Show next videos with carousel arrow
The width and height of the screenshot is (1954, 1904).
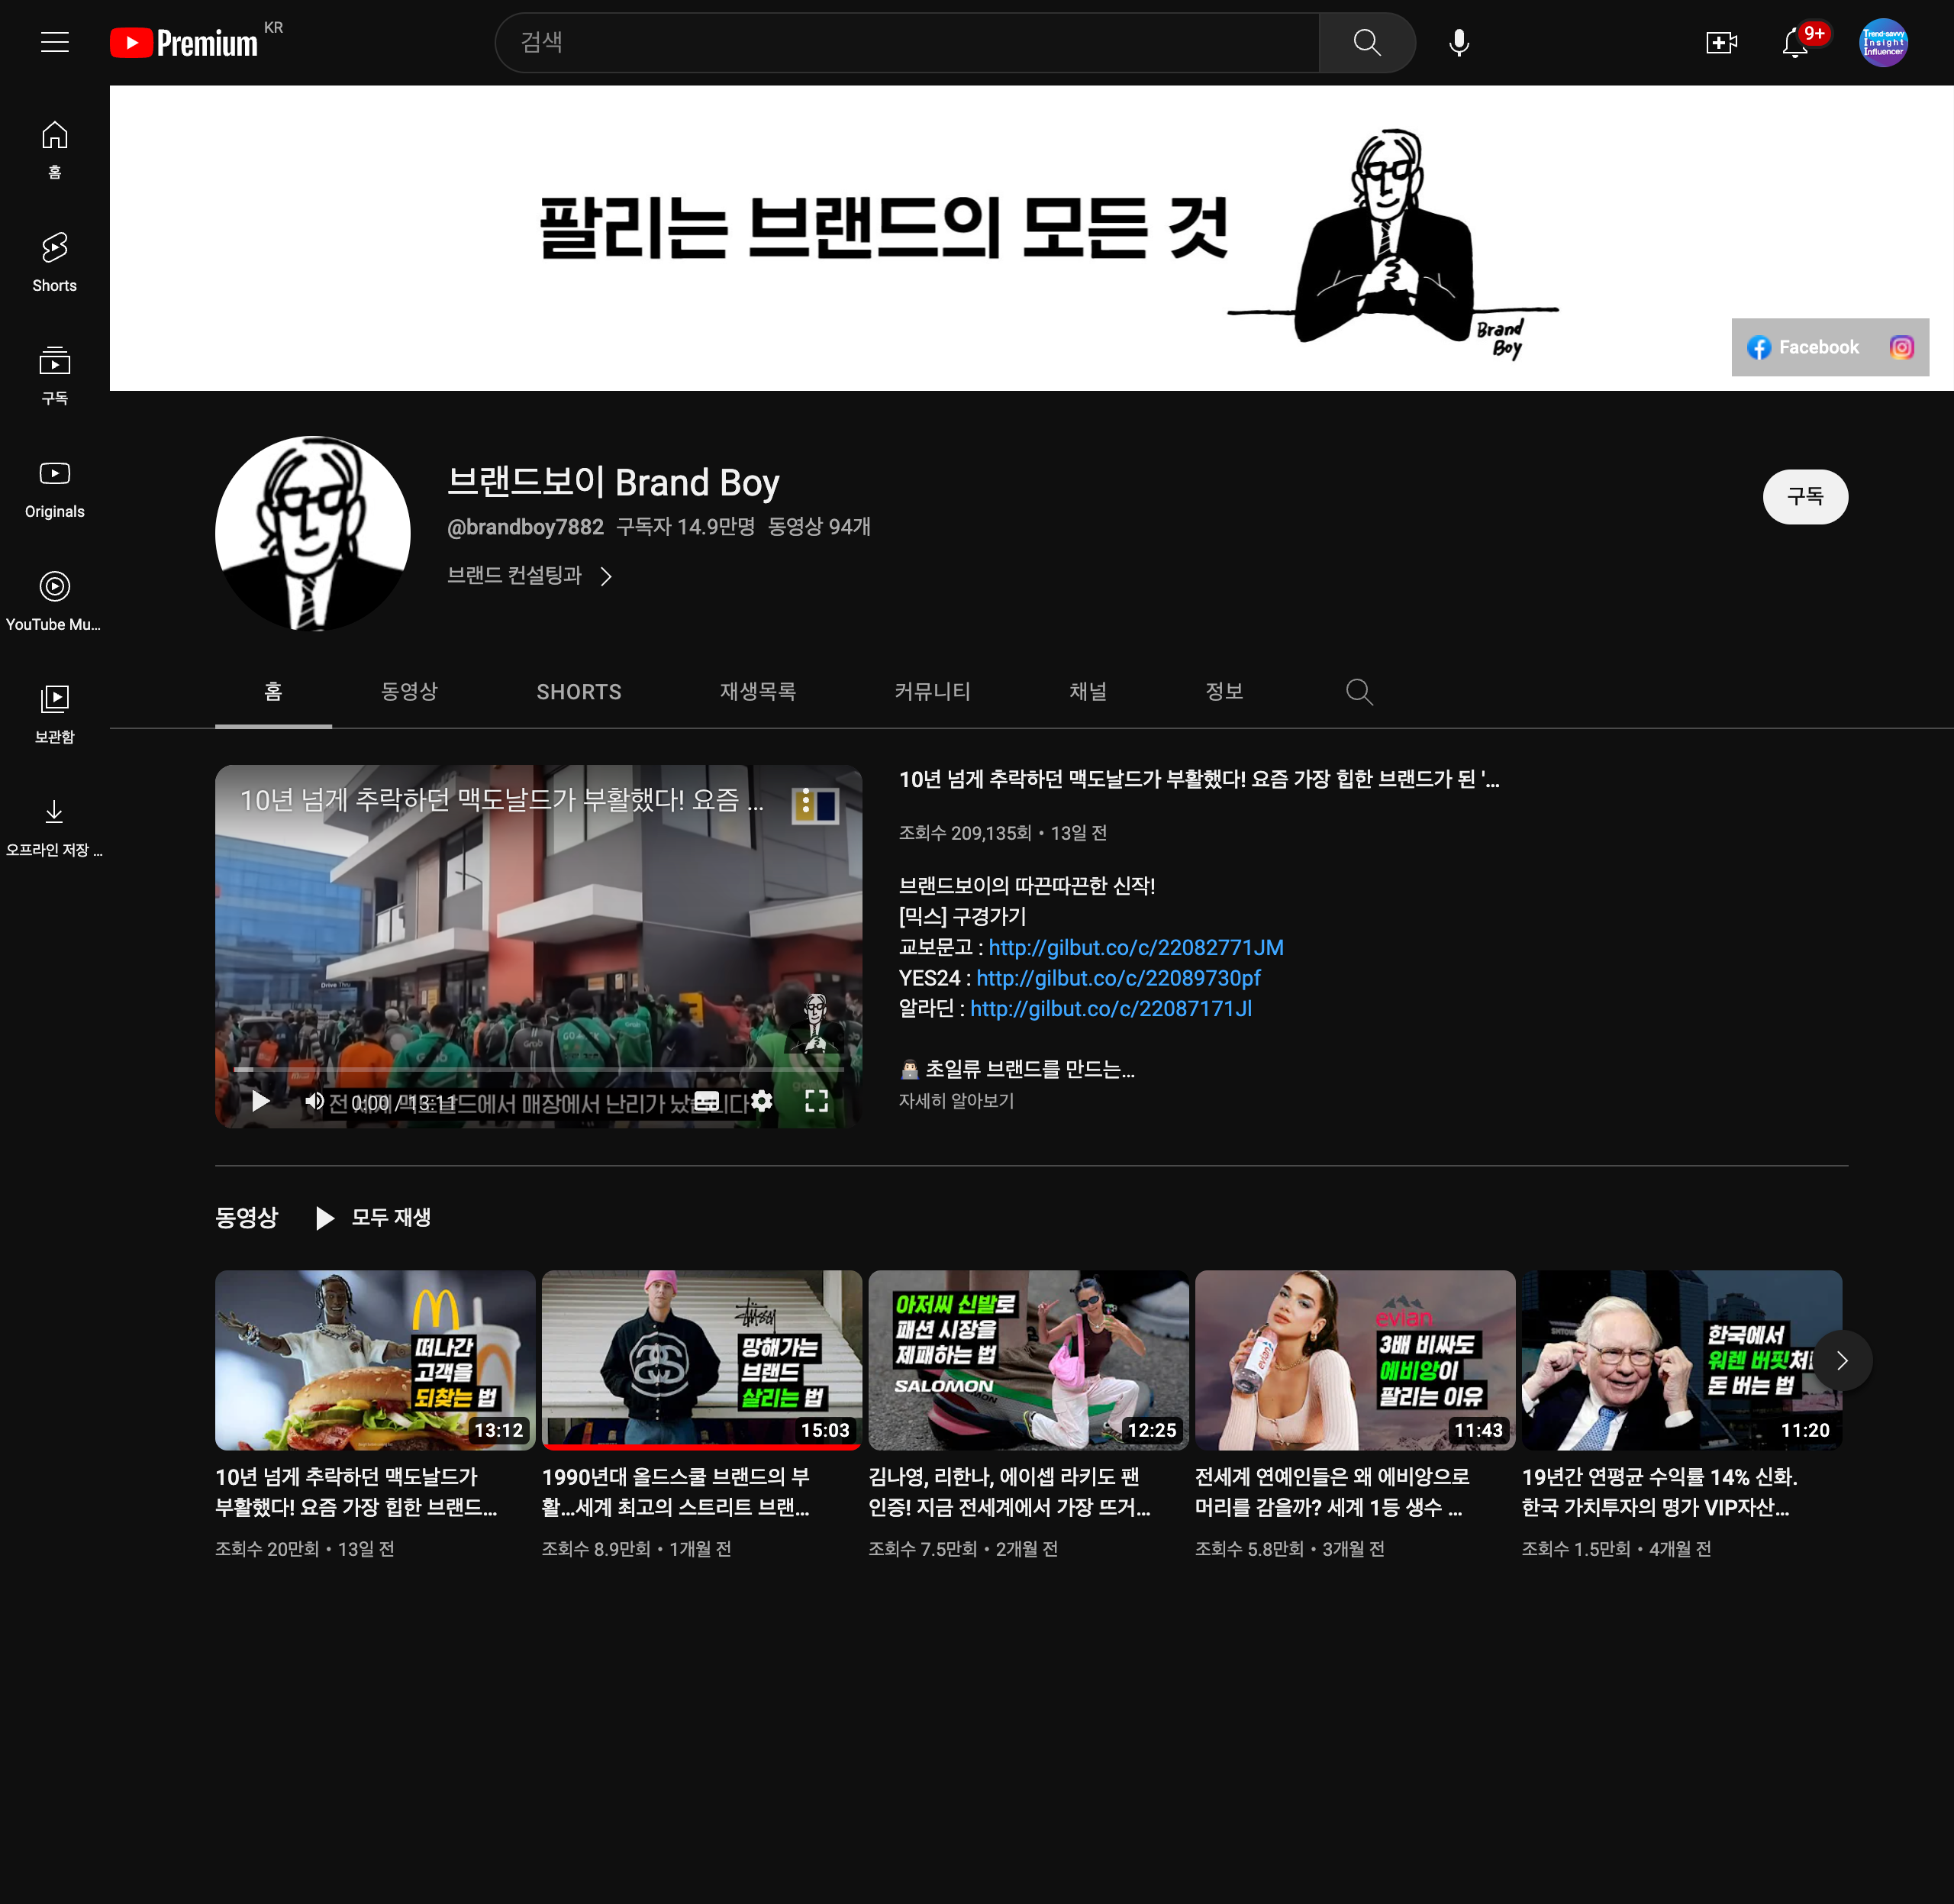1842,1360
